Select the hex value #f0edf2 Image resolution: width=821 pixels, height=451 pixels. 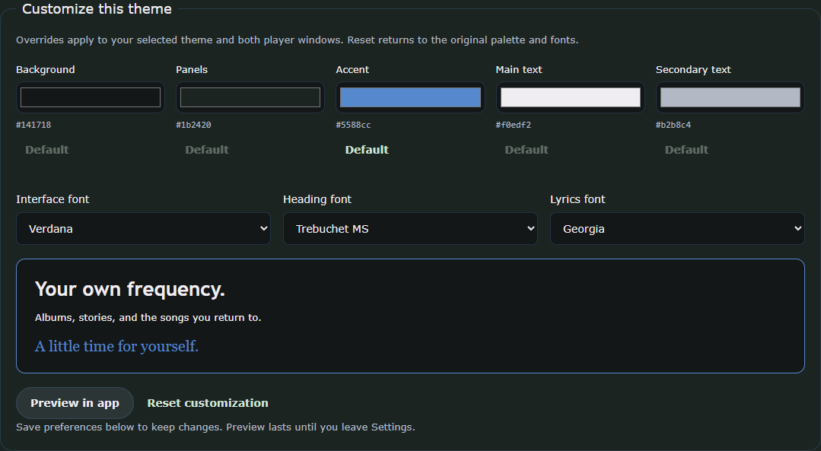514,125
